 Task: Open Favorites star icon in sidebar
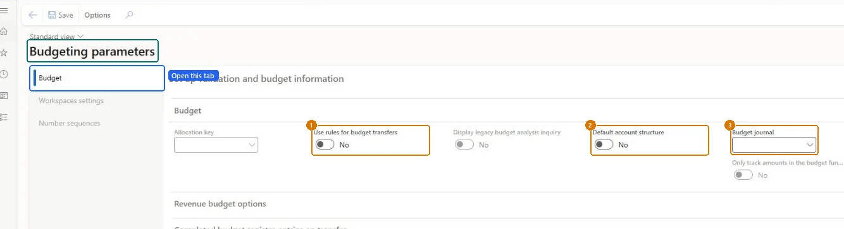point(4,52)
